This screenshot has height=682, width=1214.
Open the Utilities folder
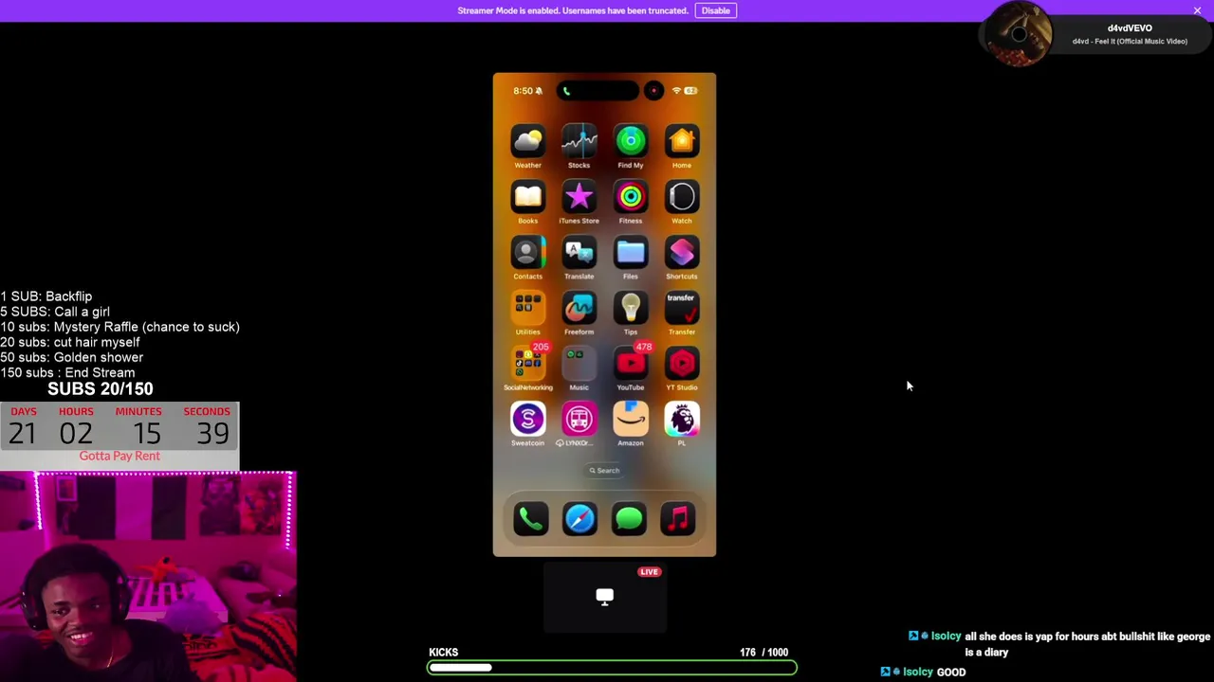pyautogui.click(x=527, y=309)
